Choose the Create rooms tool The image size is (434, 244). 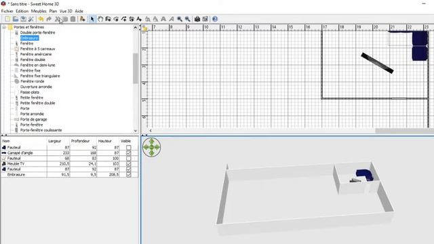click(116, 19)
